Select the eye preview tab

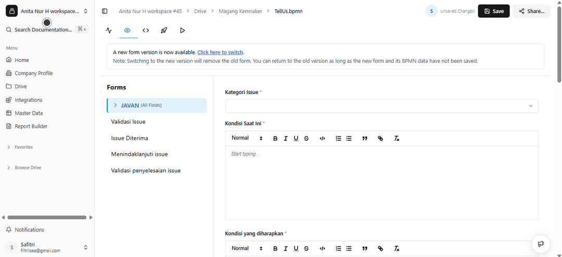pos(127,31)
